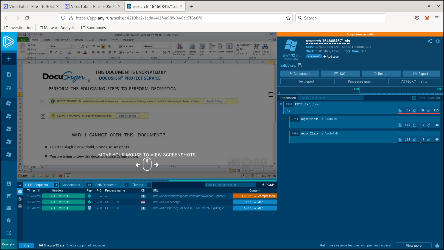Open the Sandboxes bookmarks folder
The image size is (444, 250).
pos(93,27)
